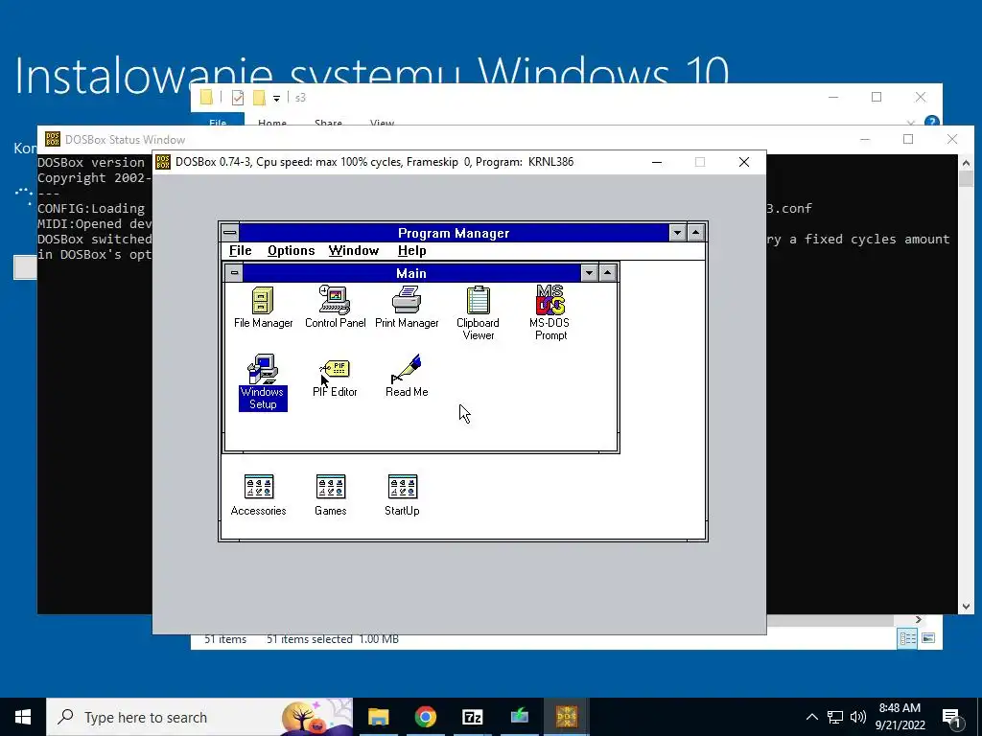Expand Explorer quick access toolbar dropdown
The width and height of the screenshot is (982, 736).
[276, 99]
